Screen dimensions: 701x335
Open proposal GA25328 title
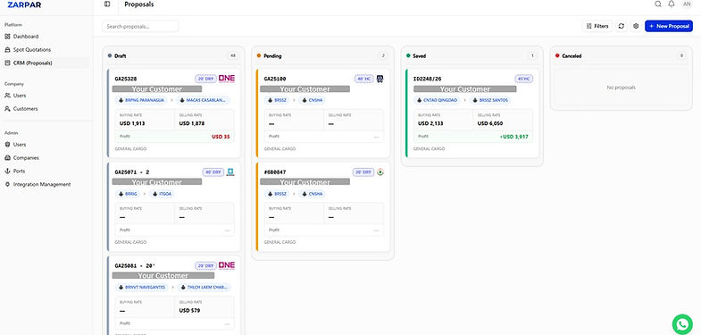(x=126, y=79)
